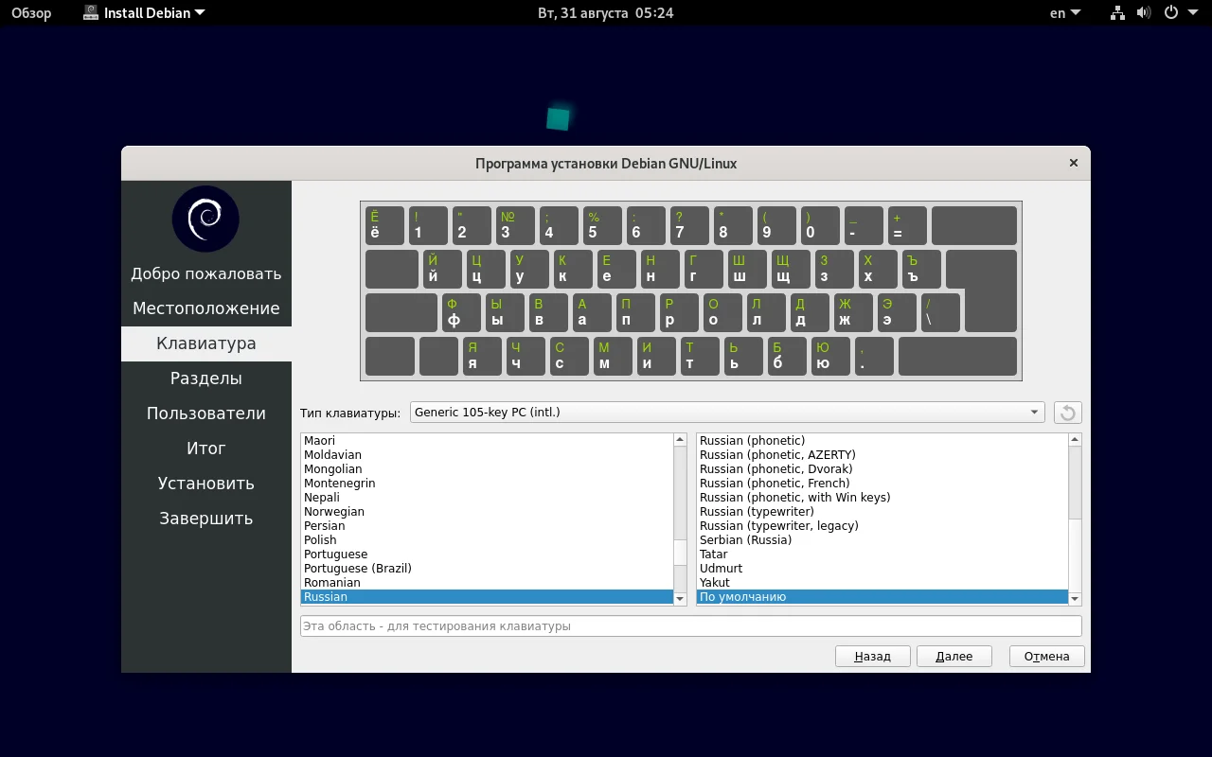Select the Разделы step in the sidebar
Image resolution: width=1212 pixels, height=757 pixels.
click(x=205, y=378)
